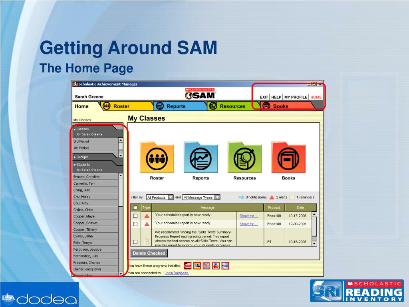
Task: Click the Scholastic SAM logo
Action: click(200, 94)
